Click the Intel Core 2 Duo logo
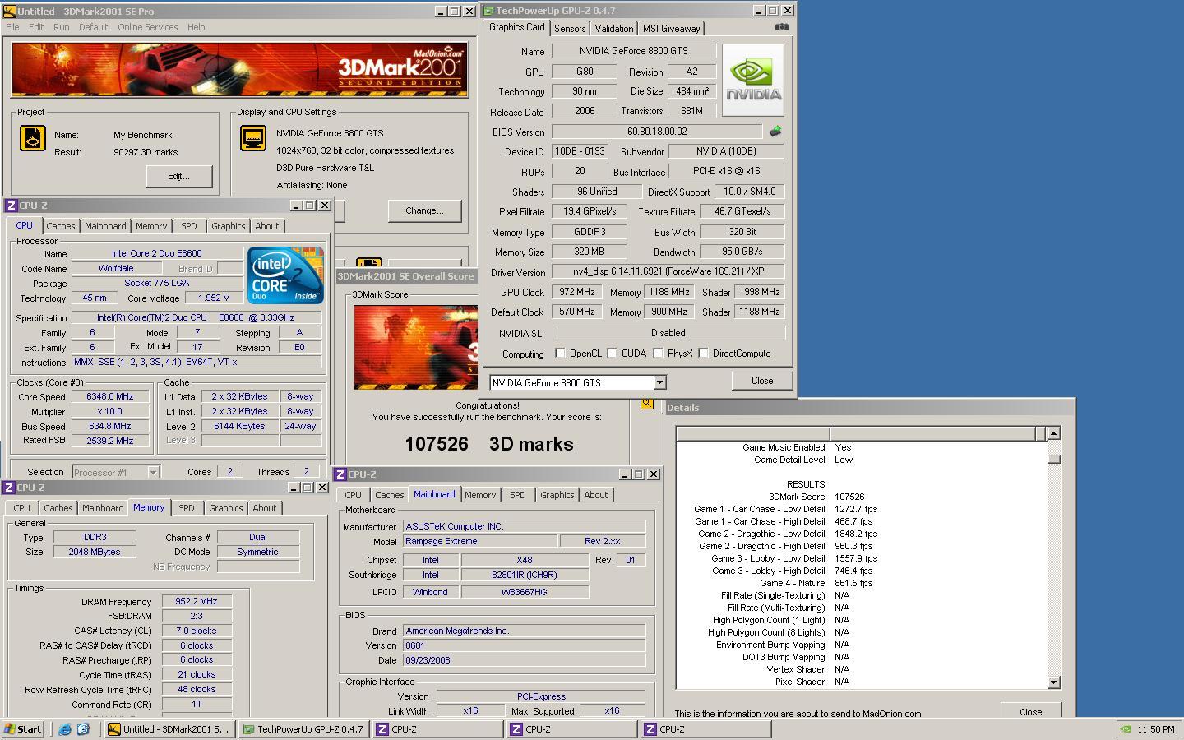The height and width of the screenshot is (740, 1184). pyautogui.click(x=285, y=275)
